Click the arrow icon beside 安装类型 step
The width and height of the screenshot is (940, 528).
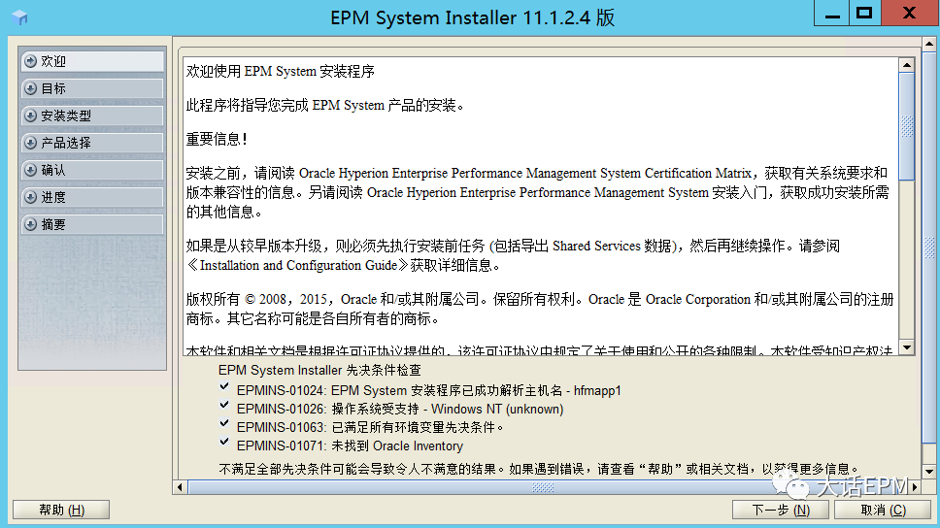tap(30, 115)
